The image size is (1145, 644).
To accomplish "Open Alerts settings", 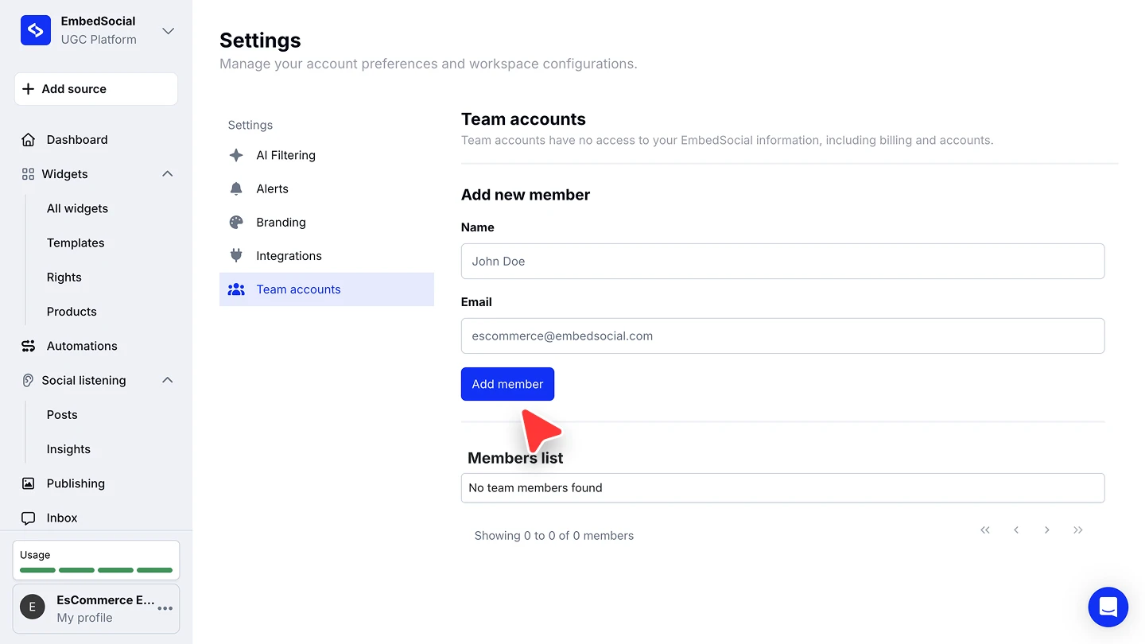I will click(x=272, y=188).
